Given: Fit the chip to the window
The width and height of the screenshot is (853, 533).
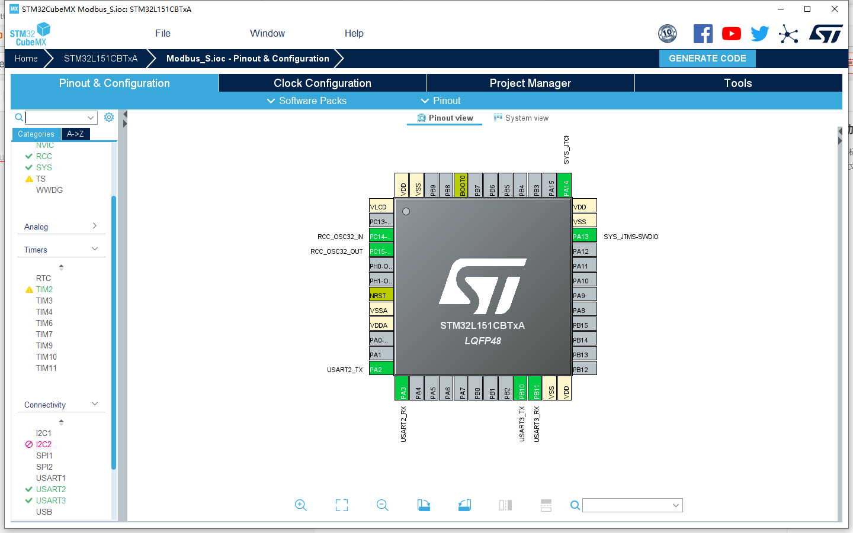Looking at the screenshot, I should (342, 505).
